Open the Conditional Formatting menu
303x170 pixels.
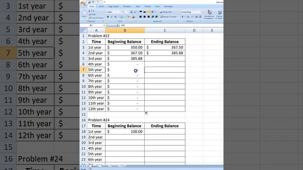[209, 15]
